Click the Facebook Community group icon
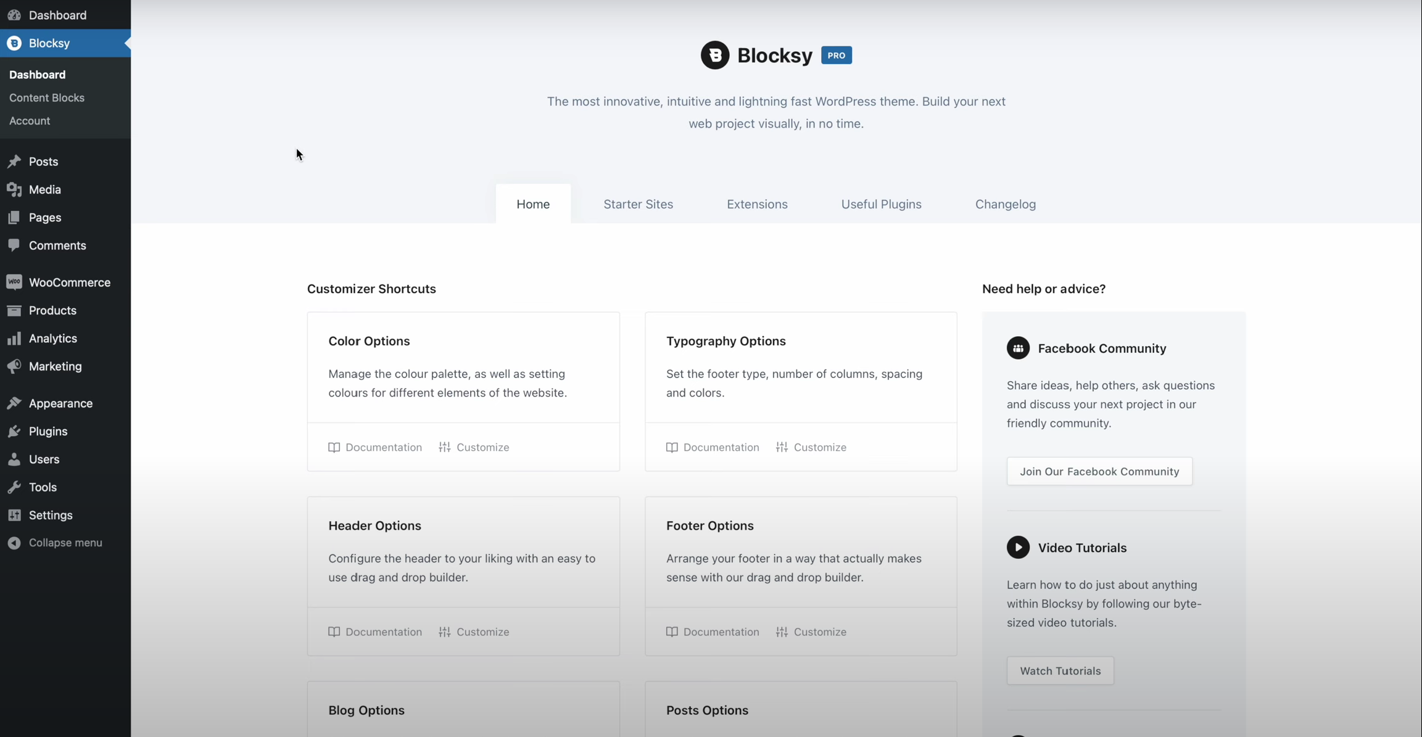The height and width of the screenshot is (737, 1422). [1018, 348]
